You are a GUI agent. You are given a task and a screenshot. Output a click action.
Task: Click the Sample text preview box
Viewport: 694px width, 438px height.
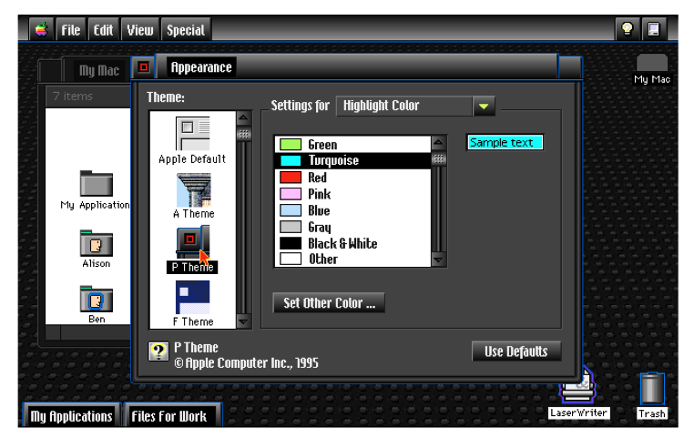[x=505, y=142]
